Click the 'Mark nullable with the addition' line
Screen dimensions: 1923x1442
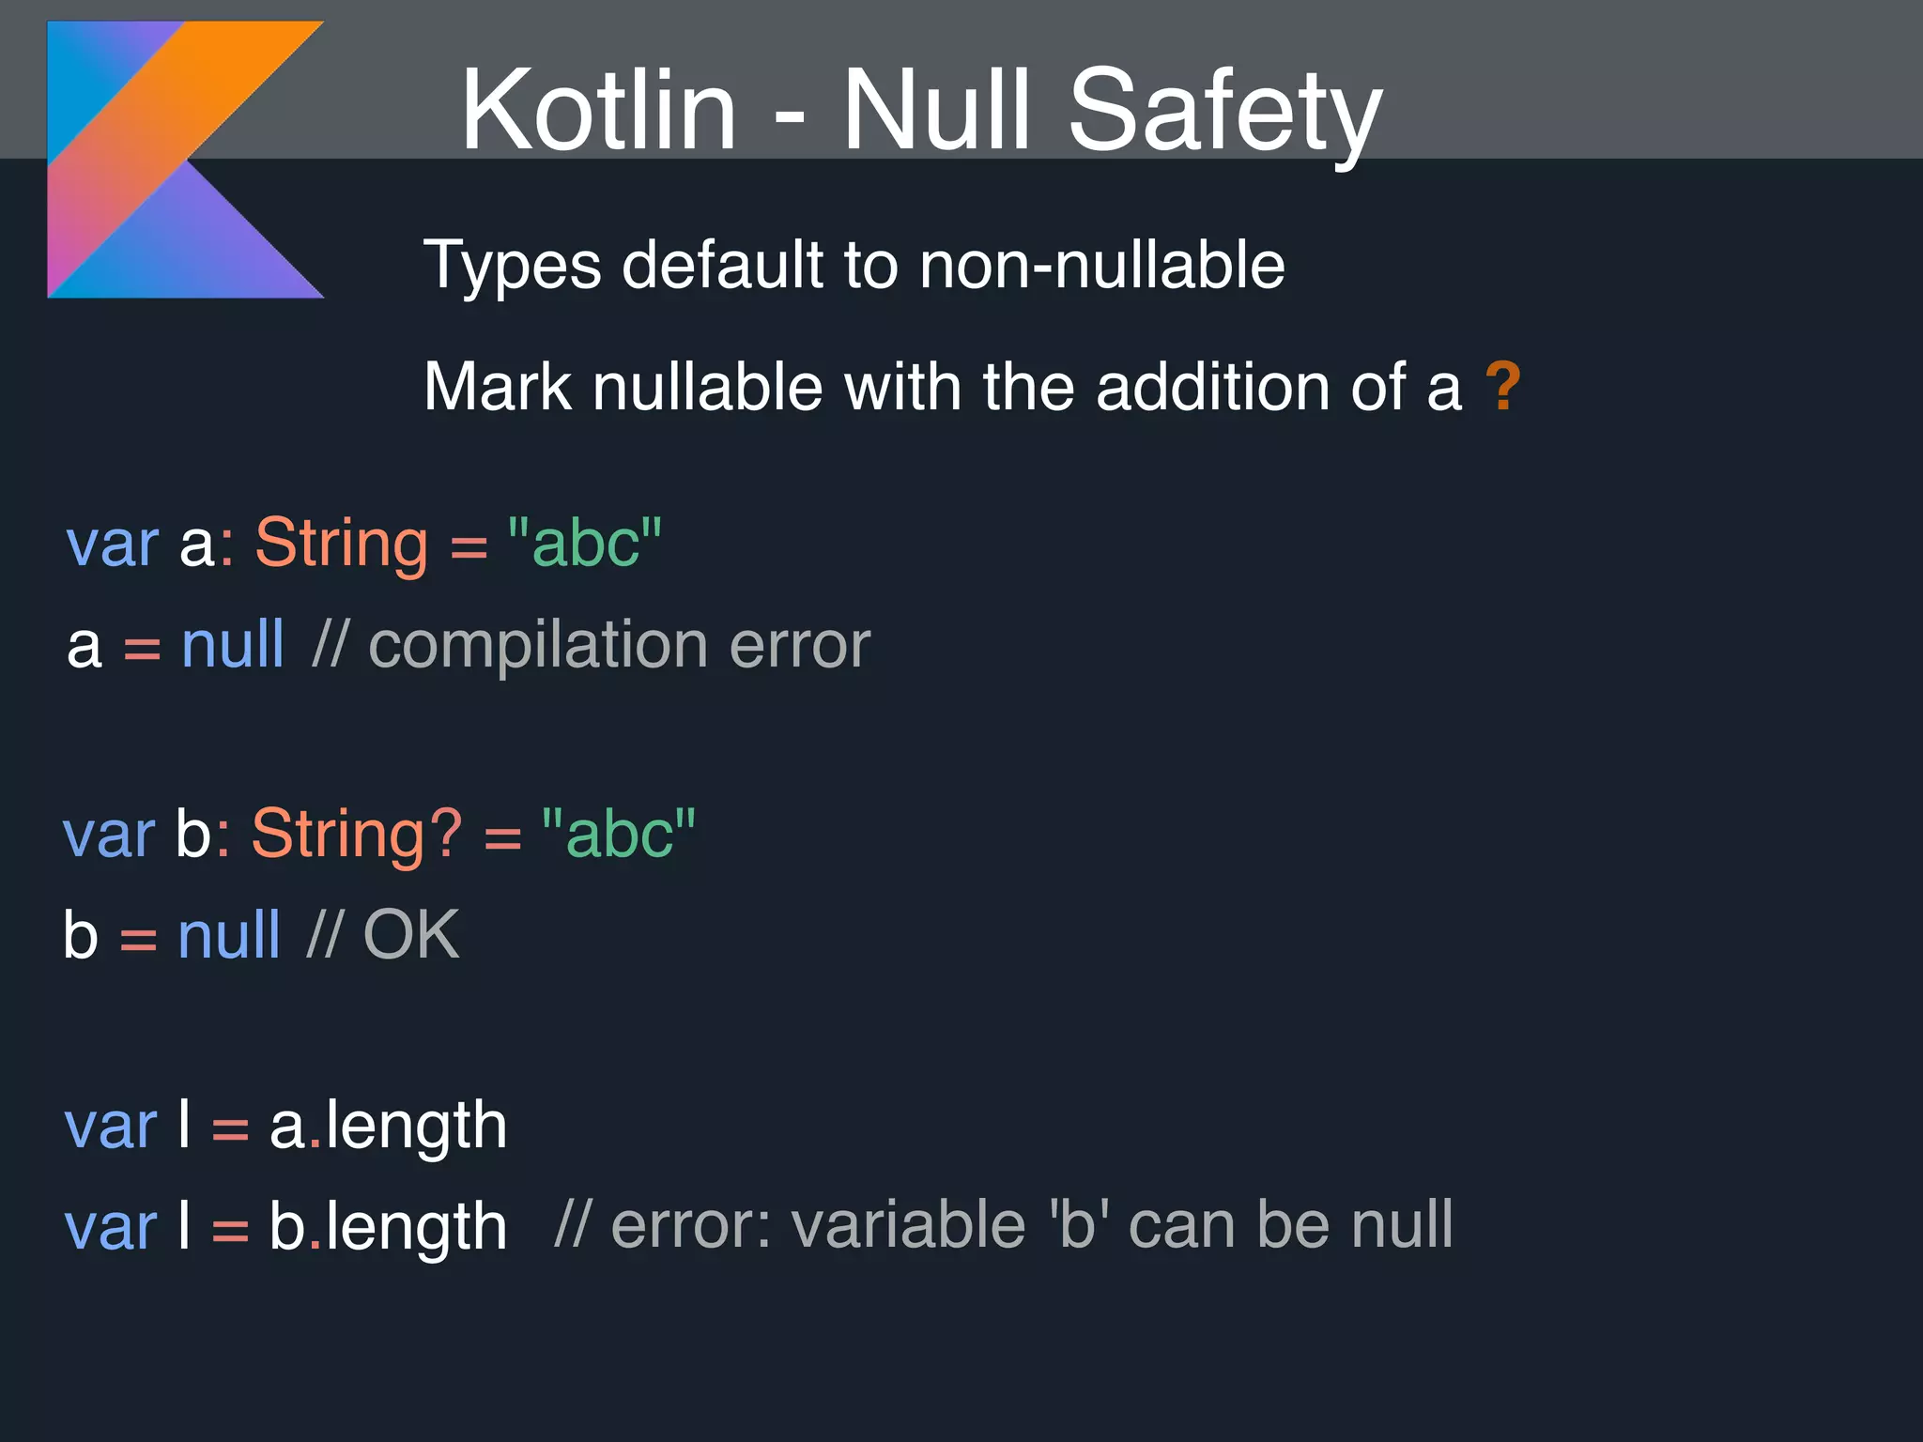(972, 387)
